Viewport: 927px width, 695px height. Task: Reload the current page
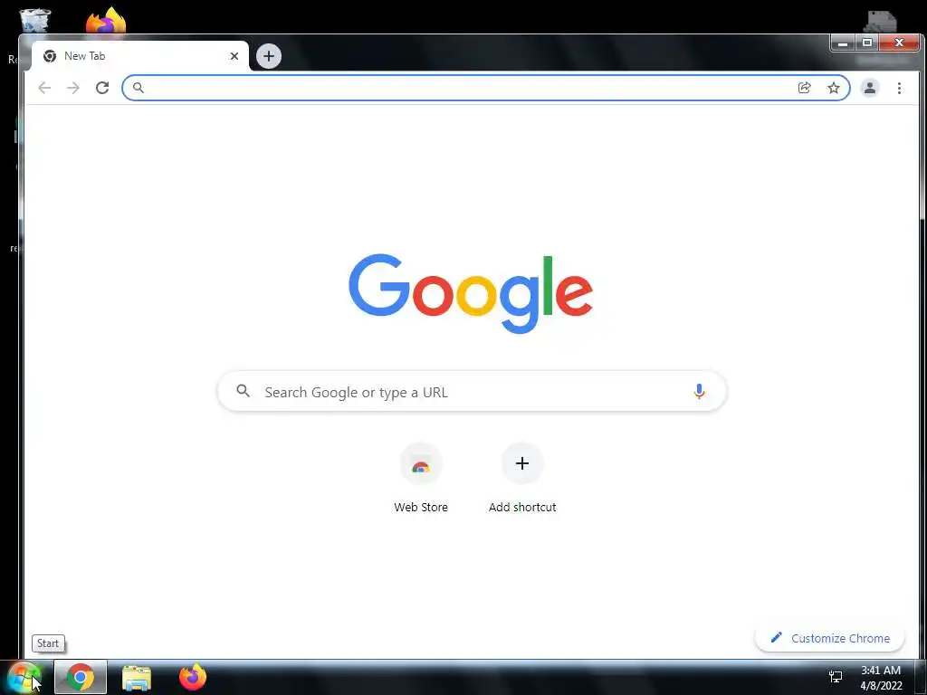(102, 88)
